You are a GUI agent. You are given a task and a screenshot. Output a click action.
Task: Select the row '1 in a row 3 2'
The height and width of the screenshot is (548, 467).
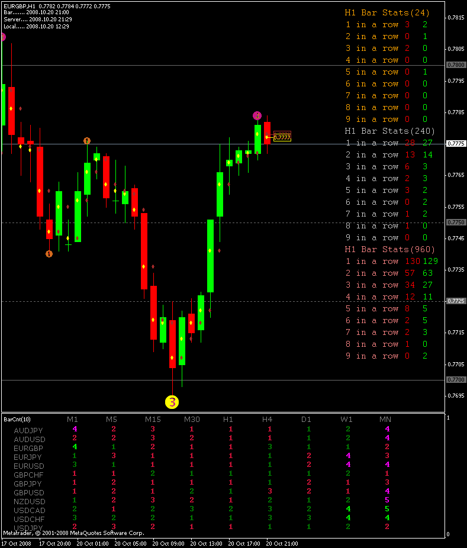387,25
